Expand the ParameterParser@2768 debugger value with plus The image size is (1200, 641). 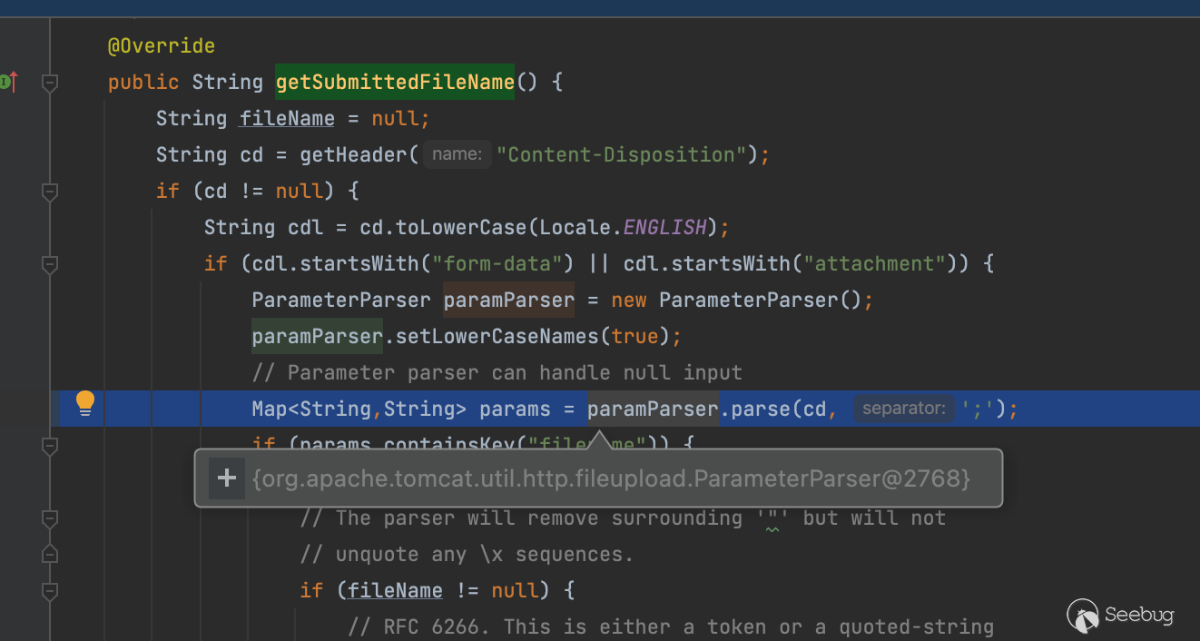(227, 478)
